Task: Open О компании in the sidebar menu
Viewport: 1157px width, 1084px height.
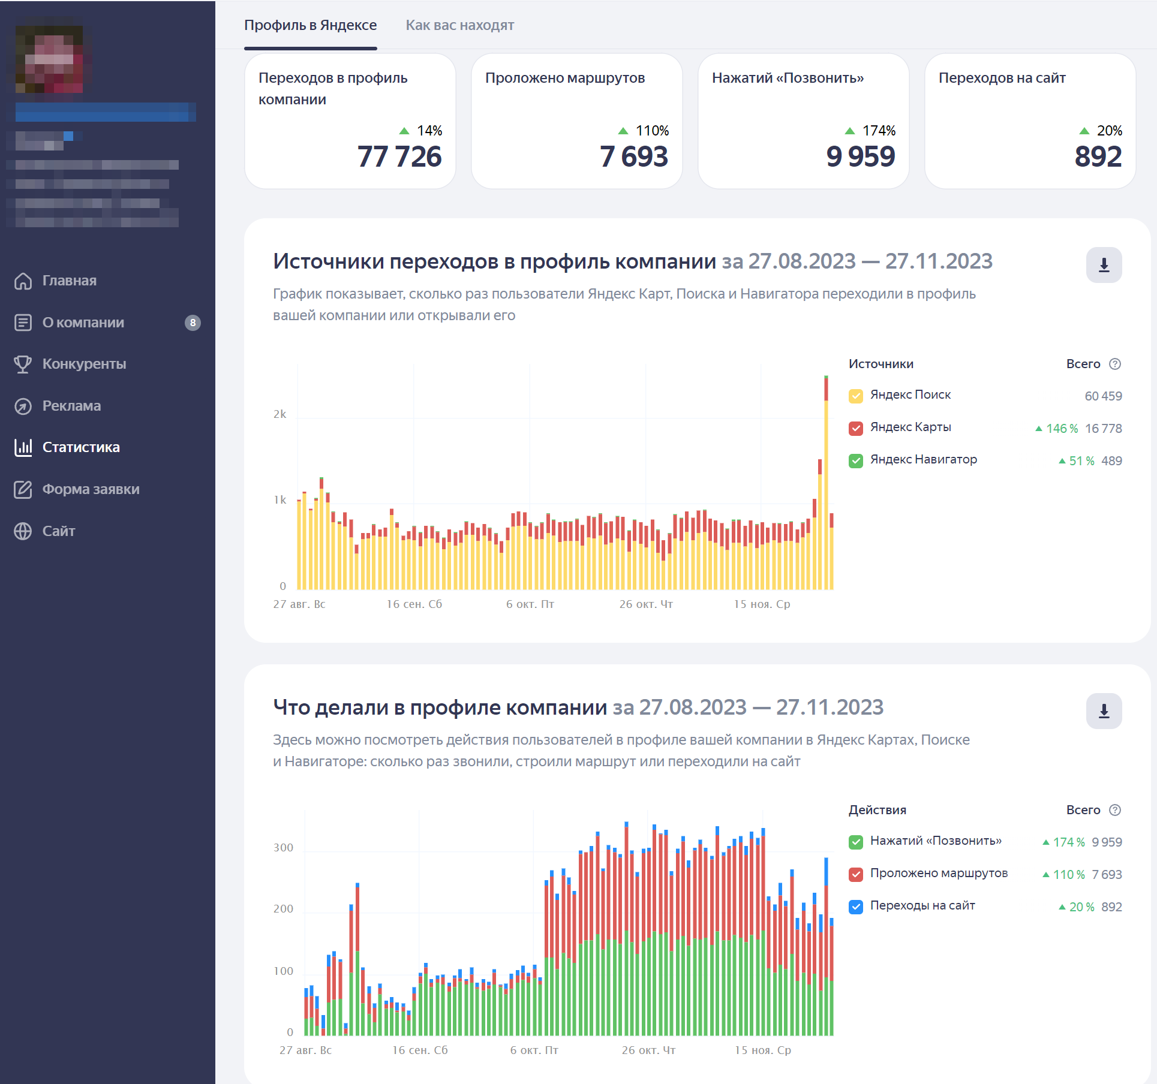Action: pyautogui.click(x=83, y=323)
